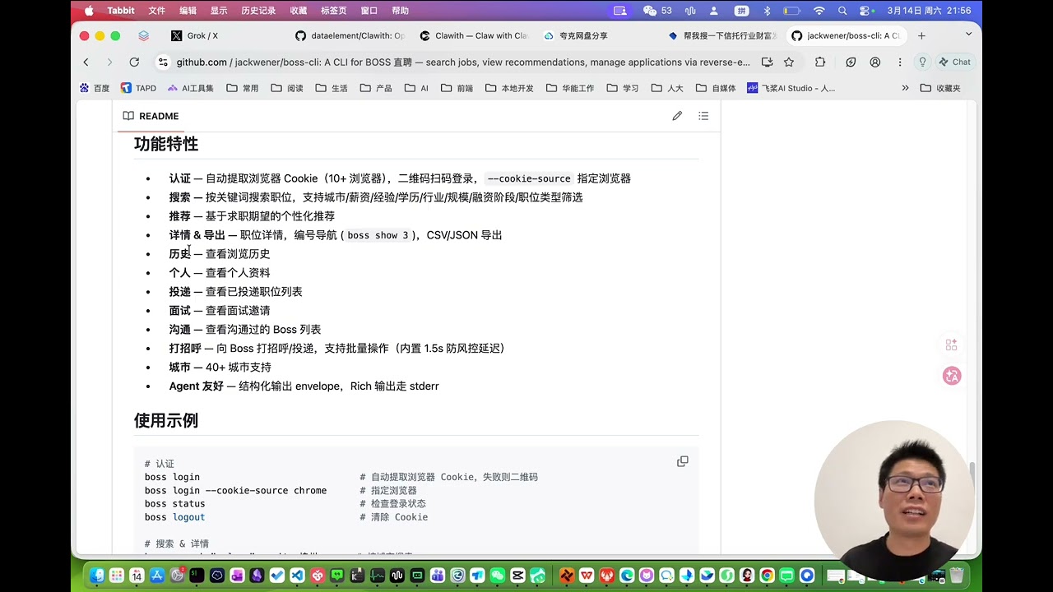Click the lightning bolt toolbar icon
The image size is (1053, 592).
(851, 62)
